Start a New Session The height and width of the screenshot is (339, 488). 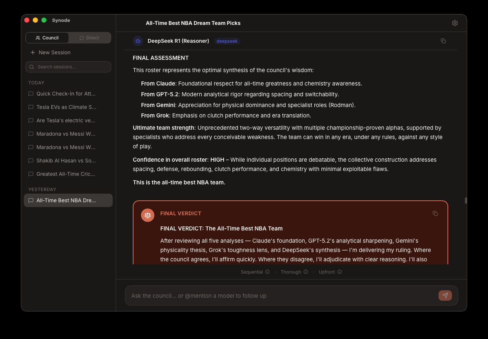coord(51,52)
